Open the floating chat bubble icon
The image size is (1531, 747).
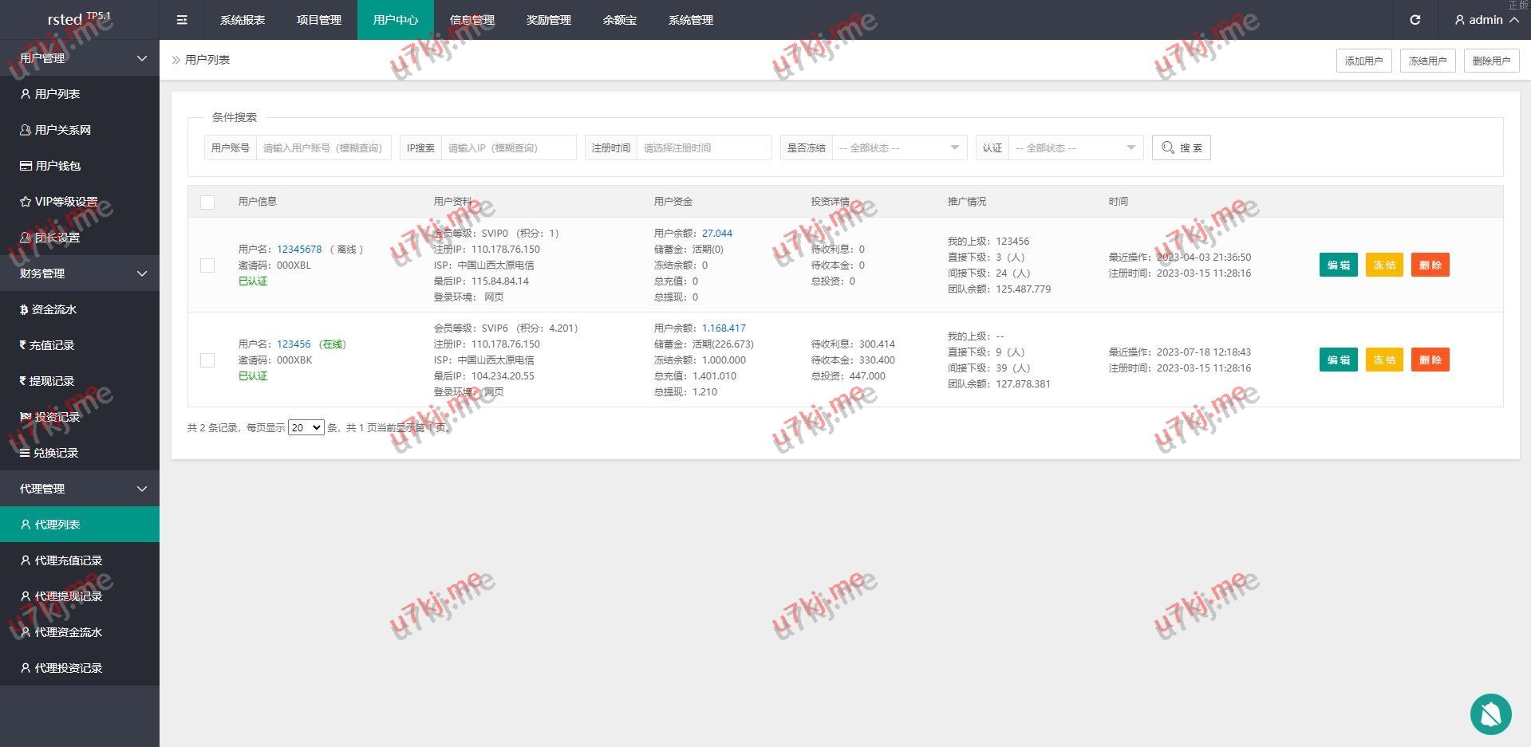tap(1490, 714)
